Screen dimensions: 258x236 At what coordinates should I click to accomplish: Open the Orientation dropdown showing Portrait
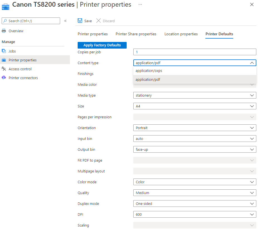click(195, 128)
